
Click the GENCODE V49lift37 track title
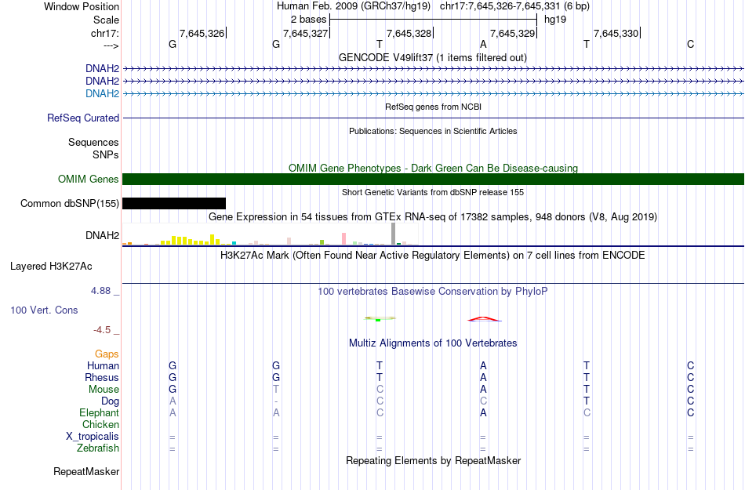(432, 58)
